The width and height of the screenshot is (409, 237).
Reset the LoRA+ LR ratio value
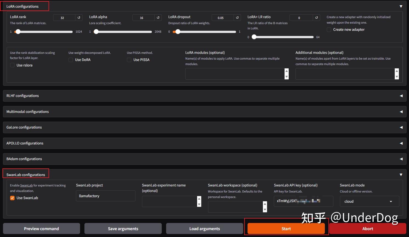pyautogui.click(x=316, y=17)
